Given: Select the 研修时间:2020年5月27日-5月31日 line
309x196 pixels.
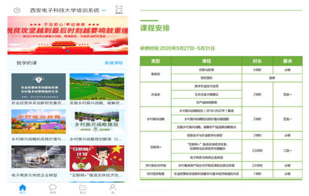Looking at the screenshot, I should coord(177,48).
